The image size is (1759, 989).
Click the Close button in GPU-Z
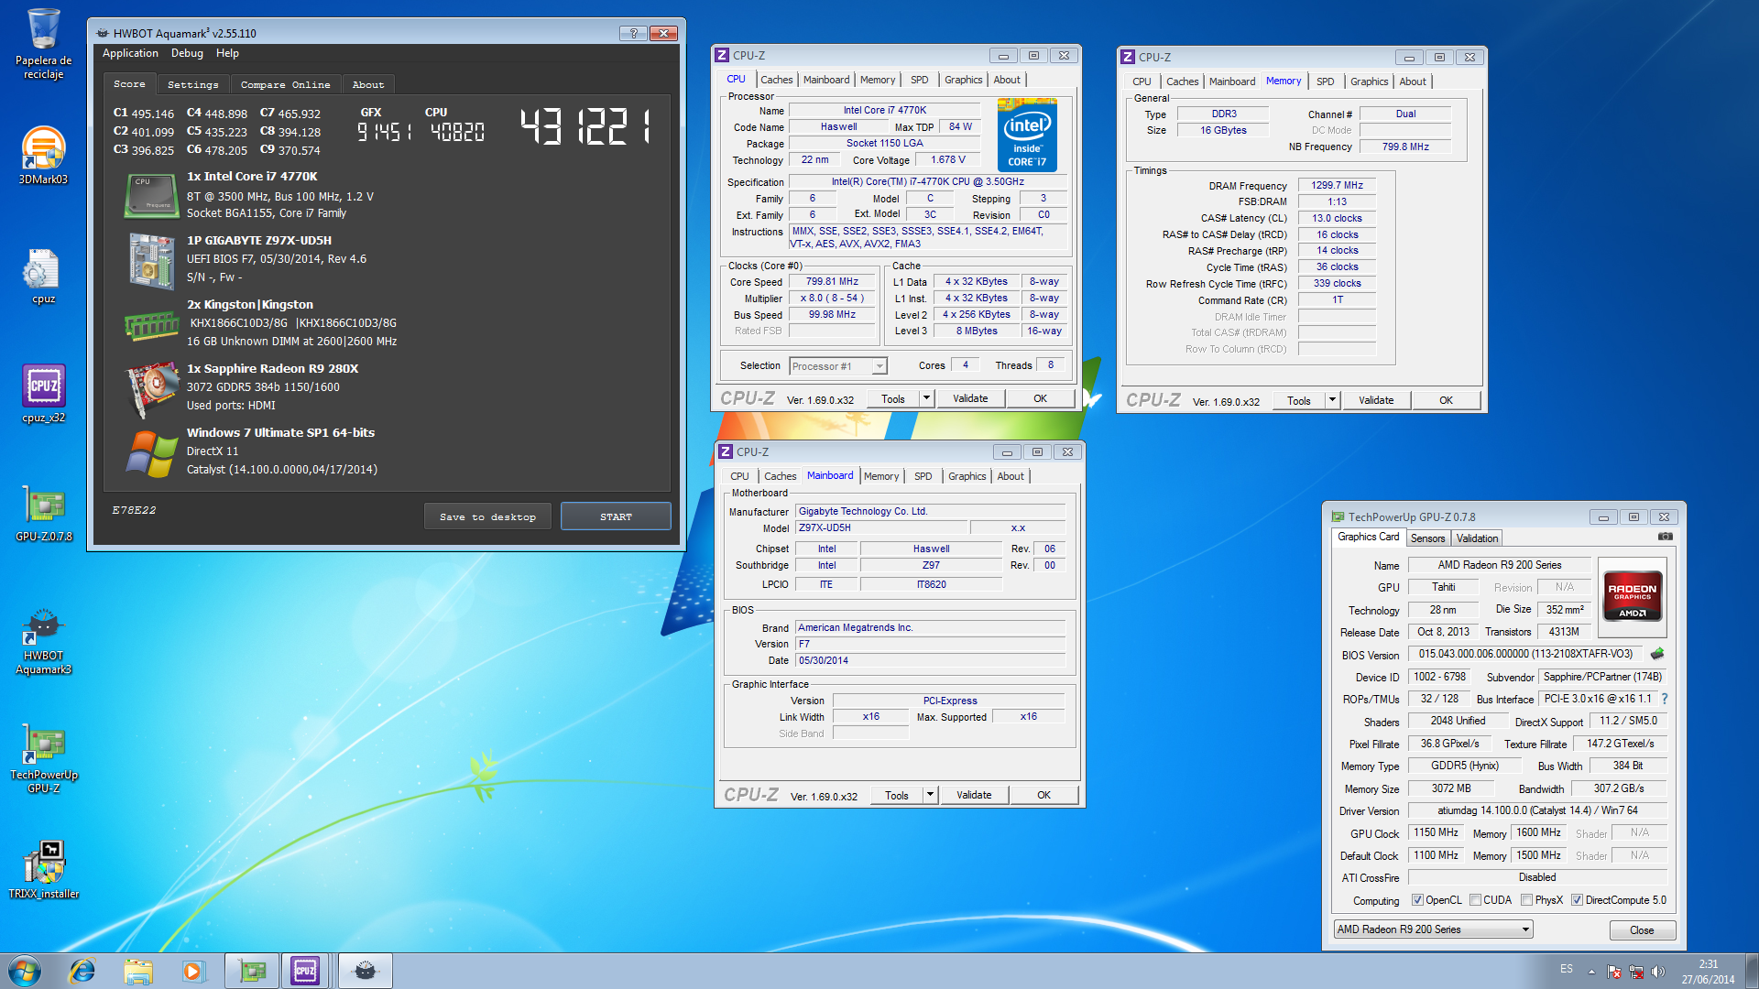1642,930
